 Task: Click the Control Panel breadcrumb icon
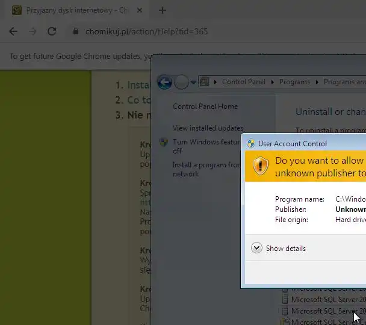coord(205,82)
